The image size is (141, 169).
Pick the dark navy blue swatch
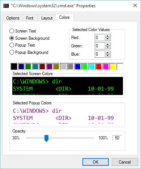tap(21, 66)
